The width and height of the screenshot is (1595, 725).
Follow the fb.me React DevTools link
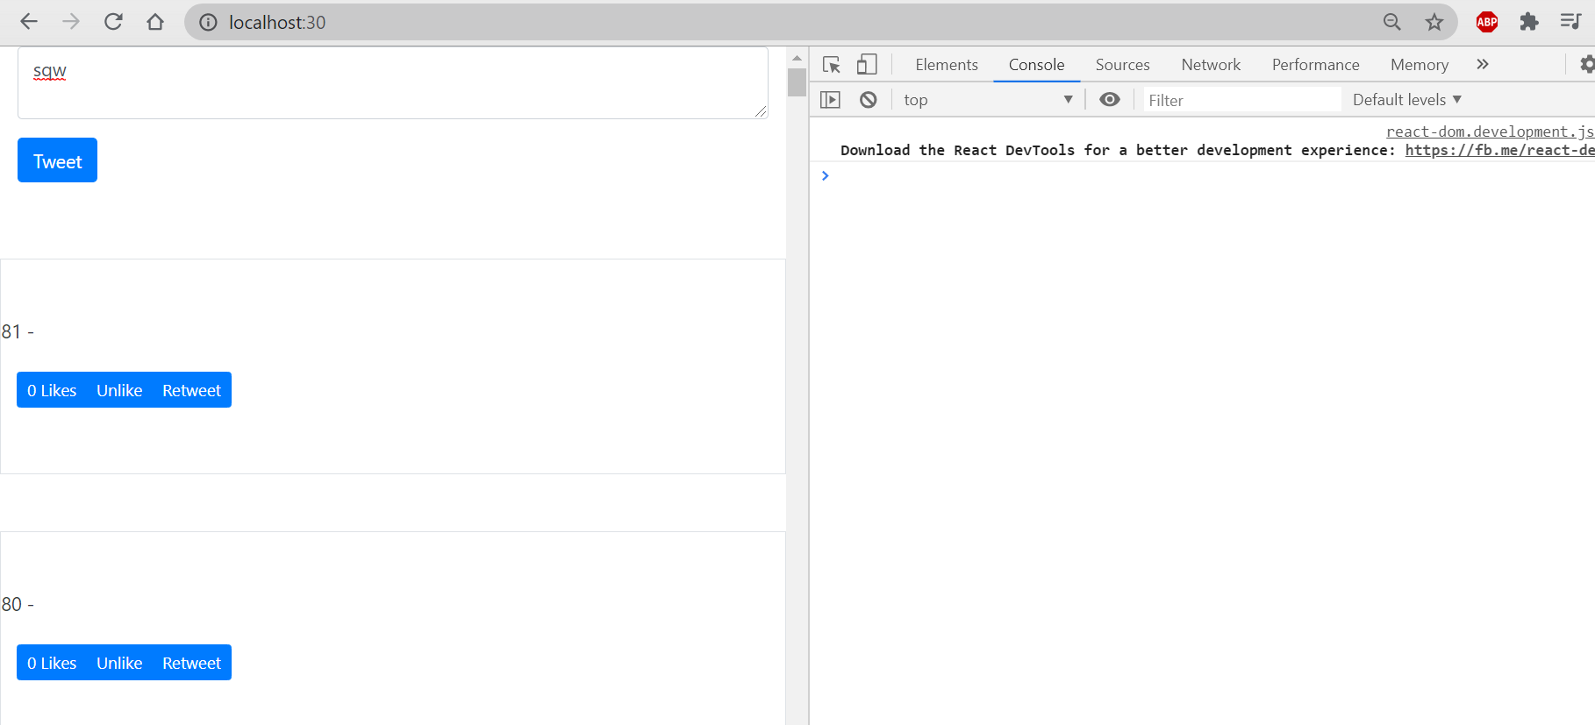[1499, 150]
